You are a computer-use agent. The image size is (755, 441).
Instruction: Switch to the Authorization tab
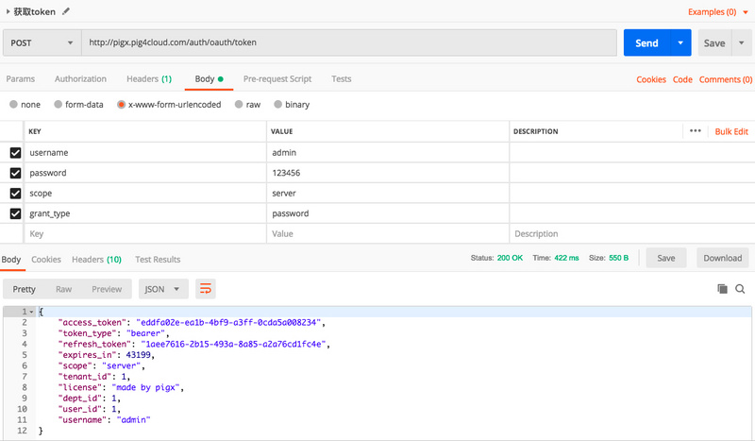(x=80, y=79)
